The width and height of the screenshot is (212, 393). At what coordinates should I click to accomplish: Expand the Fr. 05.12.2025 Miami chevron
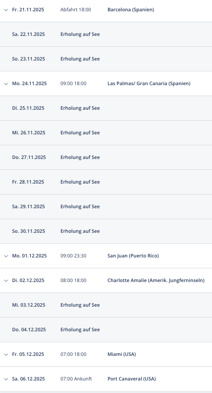point(6,354)
